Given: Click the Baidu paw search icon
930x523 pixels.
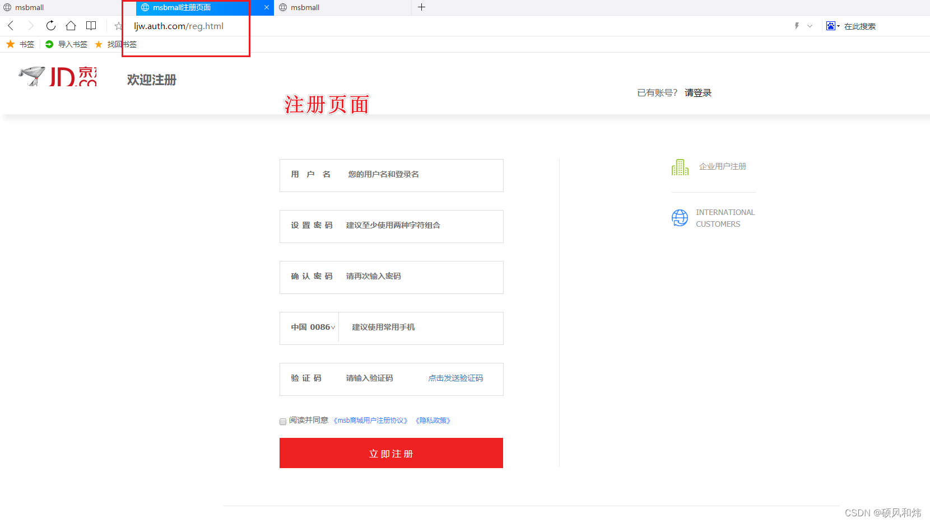Looking at the screenshot, I should pos(831,25).
